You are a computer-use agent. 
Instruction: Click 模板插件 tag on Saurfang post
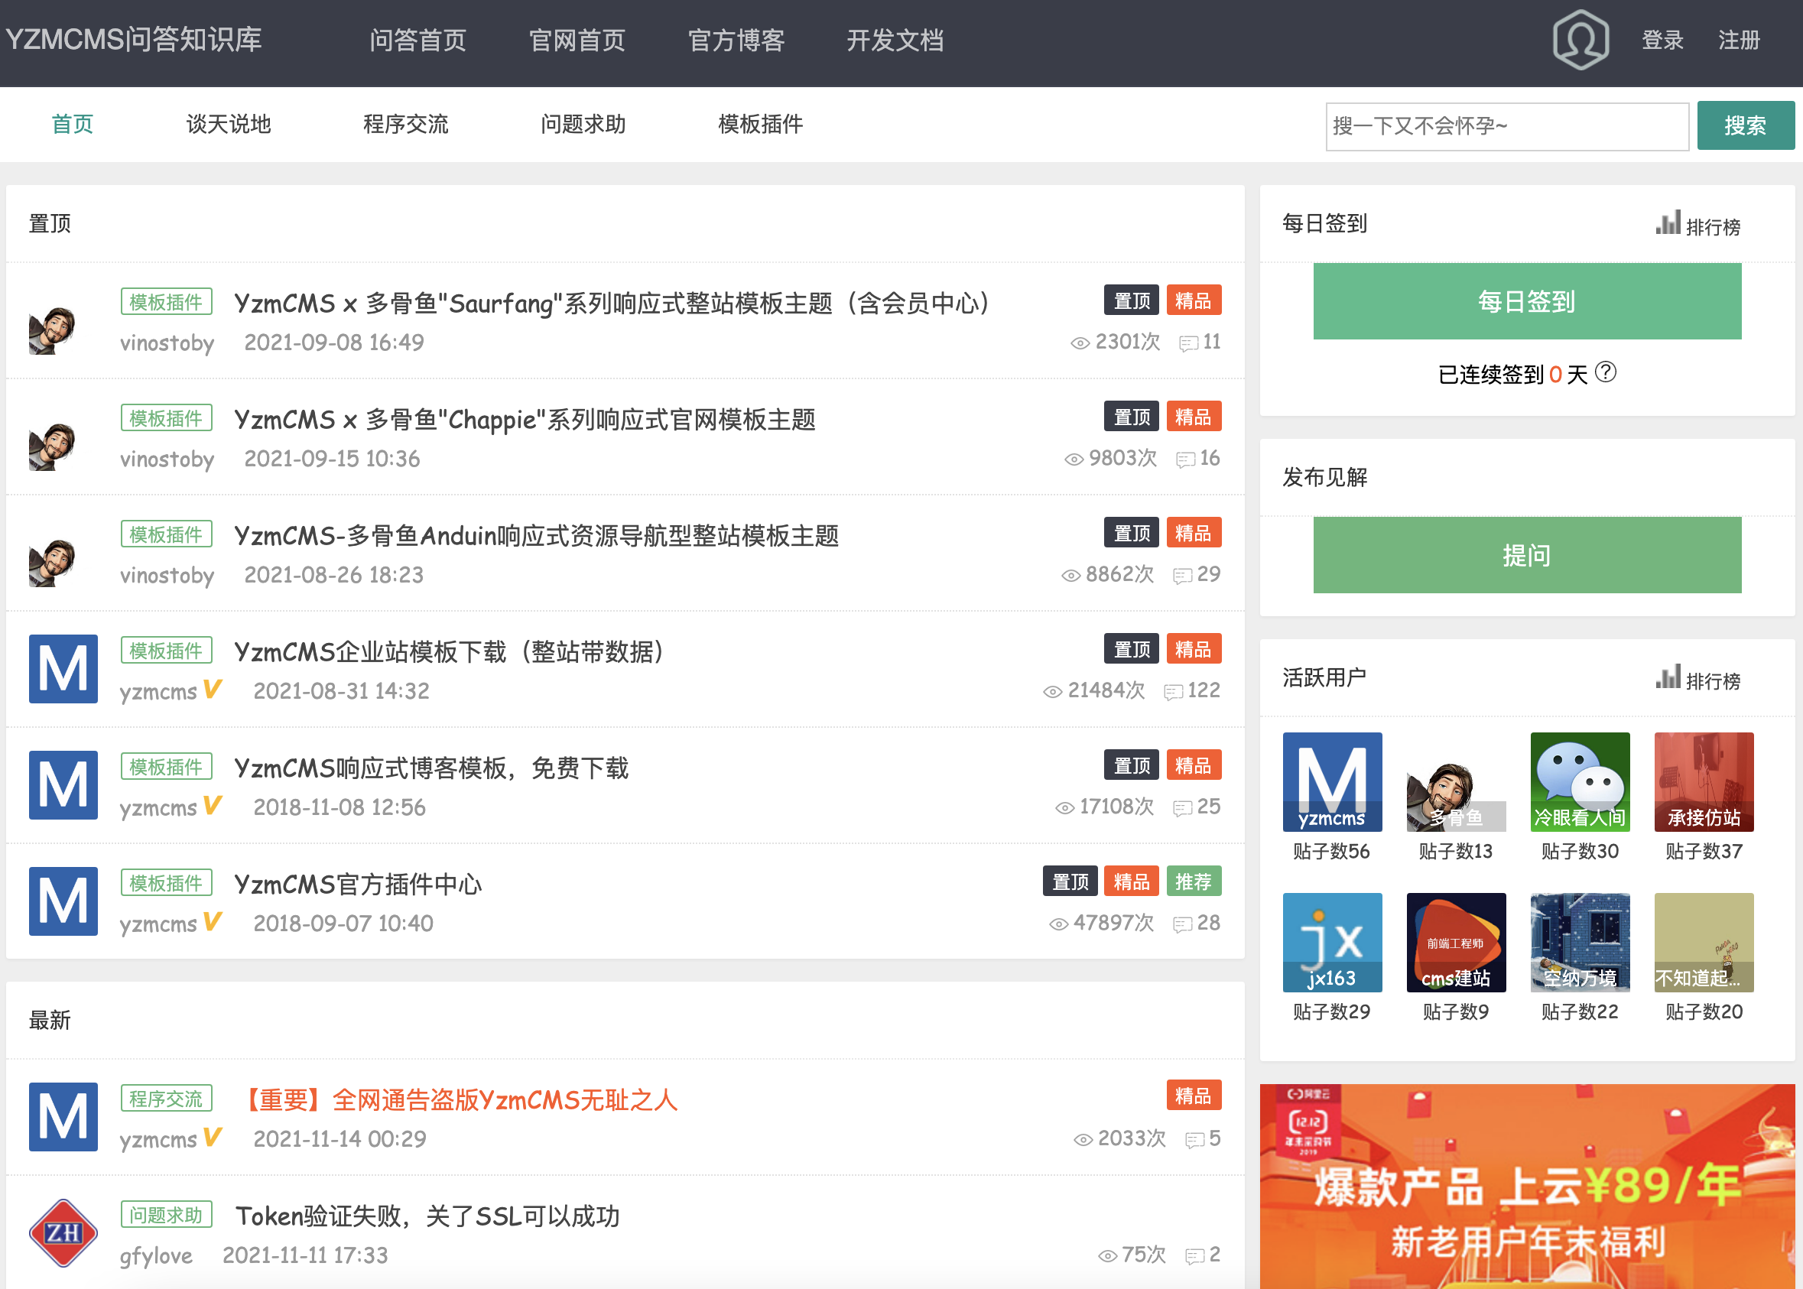(x=167, y=302)
